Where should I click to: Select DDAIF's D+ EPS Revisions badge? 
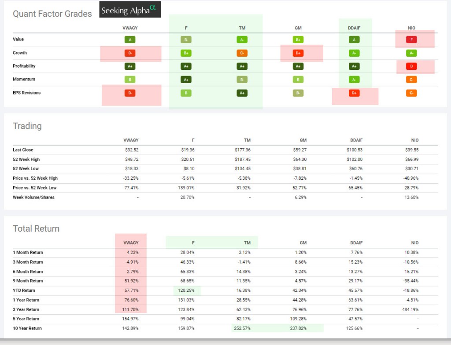[355, 93]
